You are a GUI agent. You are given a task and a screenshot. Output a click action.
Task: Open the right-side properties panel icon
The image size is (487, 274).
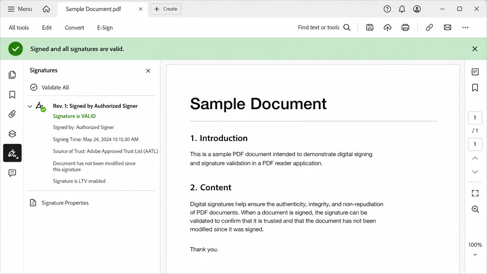(475, 72)
